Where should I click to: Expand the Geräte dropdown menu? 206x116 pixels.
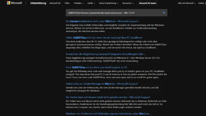coord(91,3)
